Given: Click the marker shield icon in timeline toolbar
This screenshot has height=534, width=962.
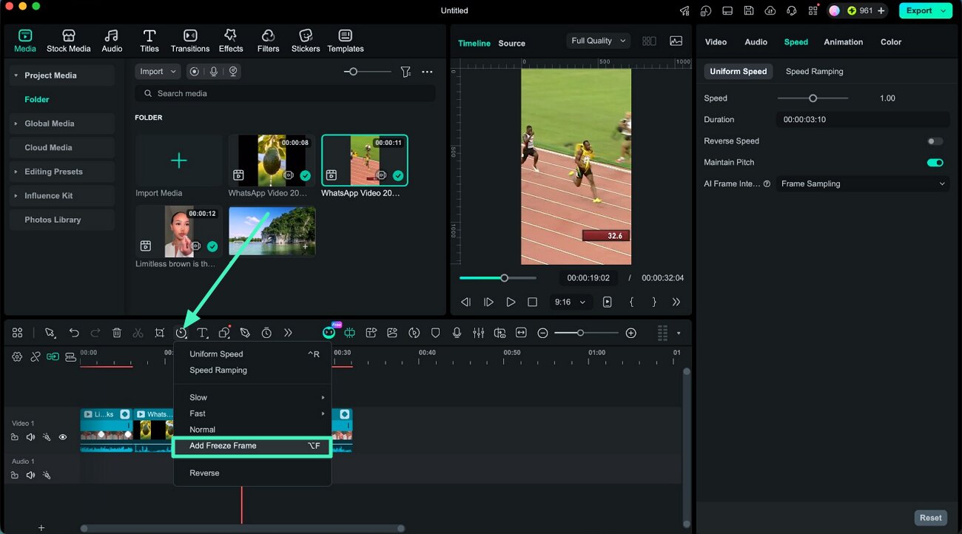Looking at the screenshot, I should (436, 333).
